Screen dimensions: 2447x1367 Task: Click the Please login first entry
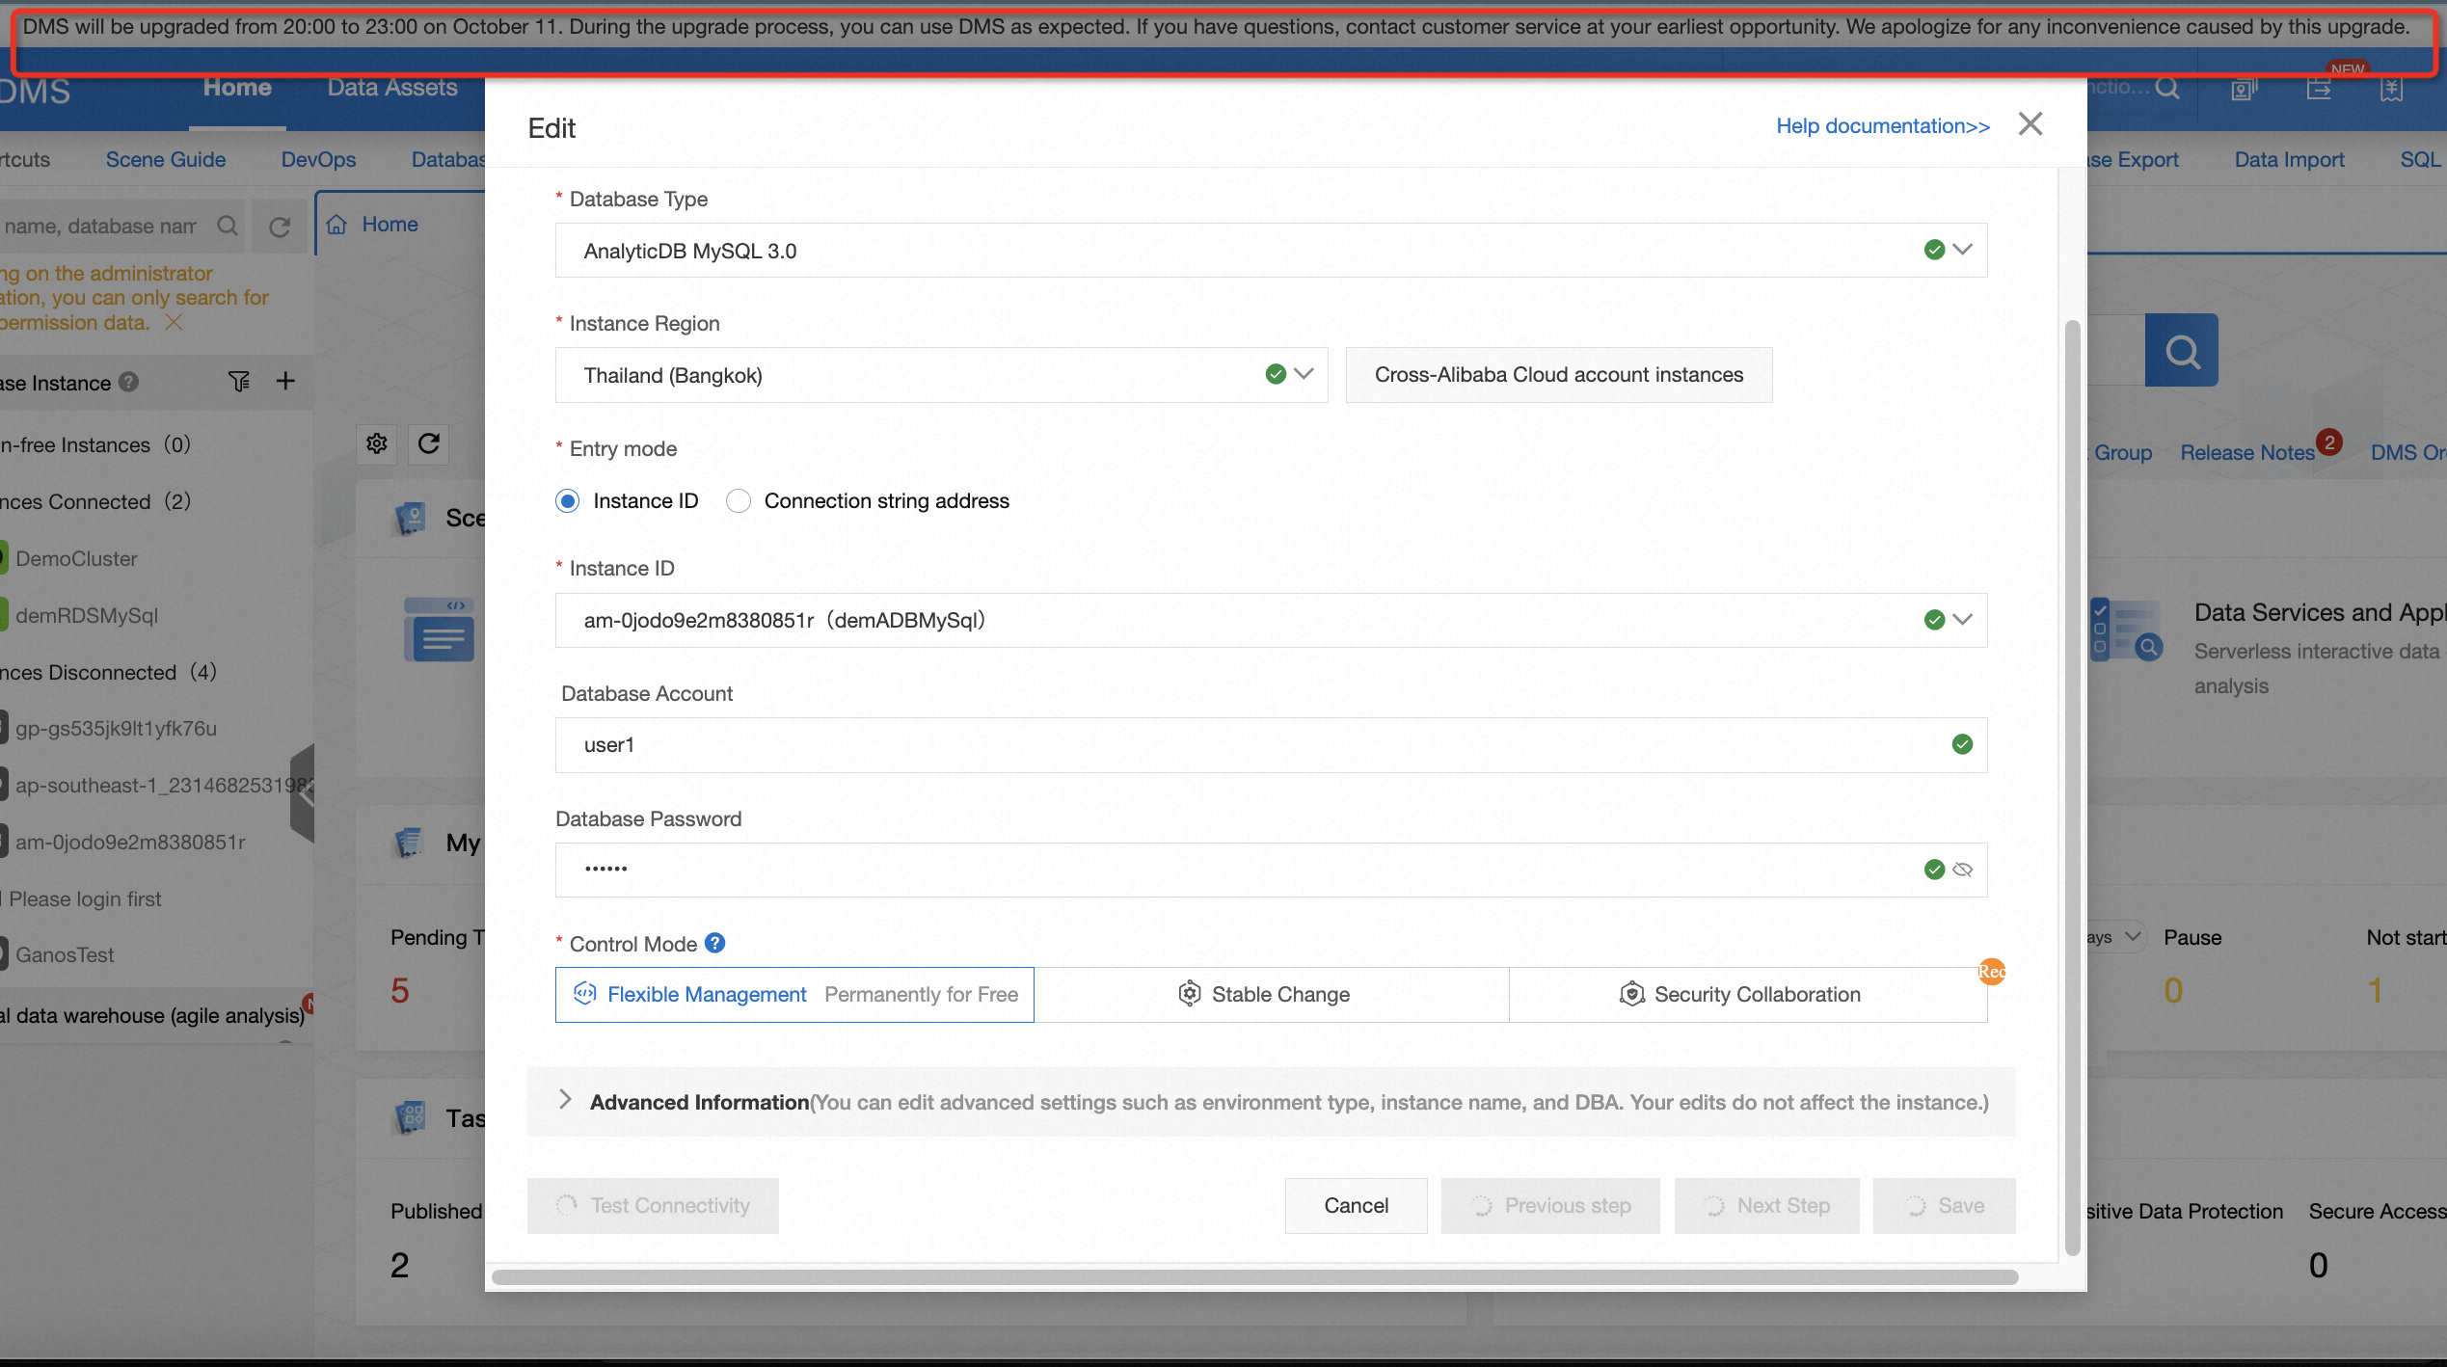85,899
